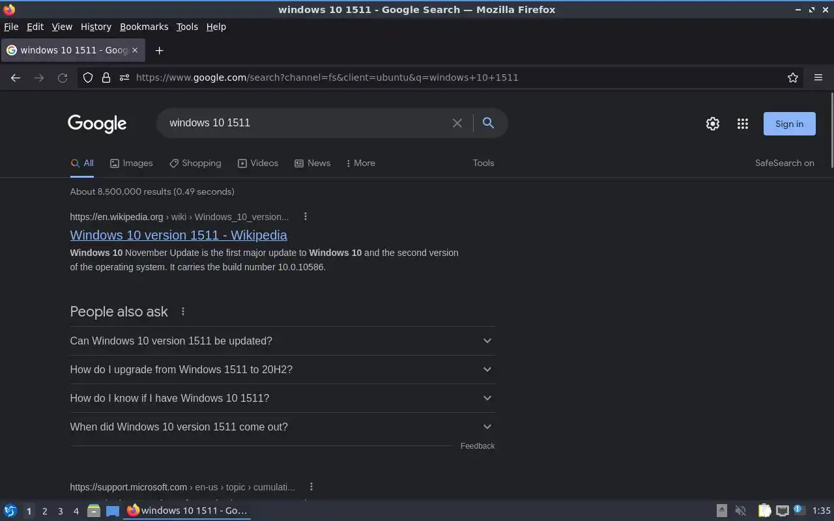
Task: Click the Firefox window taskbar entry
Action: 188,511
